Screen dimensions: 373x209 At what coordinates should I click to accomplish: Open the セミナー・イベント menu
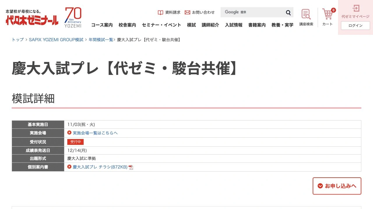pos(161,25)
